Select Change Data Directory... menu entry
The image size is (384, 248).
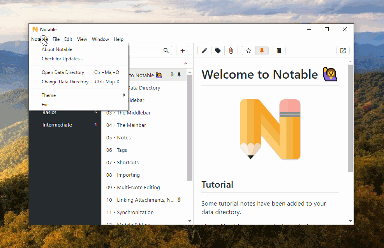[79, 82]
